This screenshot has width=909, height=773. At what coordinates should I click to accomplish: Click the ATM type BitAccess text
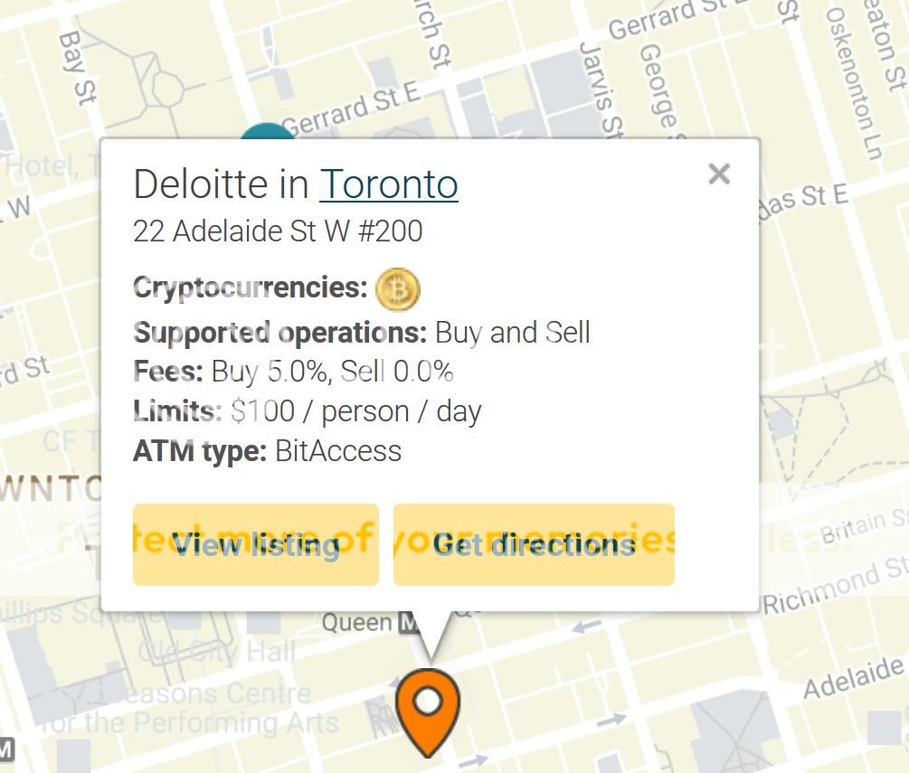coord(267,451)
